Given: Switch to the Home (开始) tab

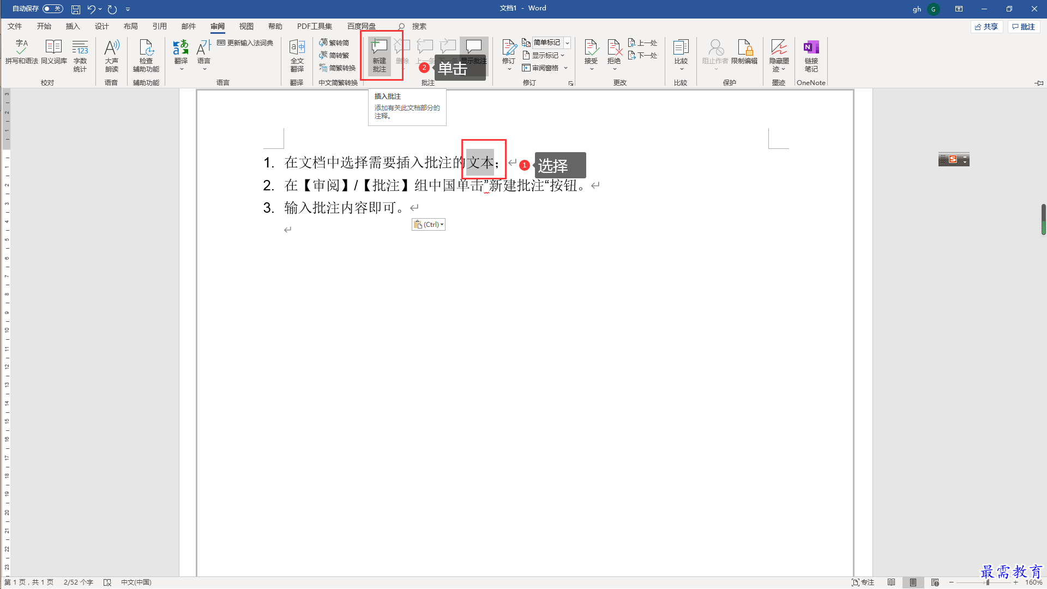Looking at the screenshot, I should click(44, 26).
